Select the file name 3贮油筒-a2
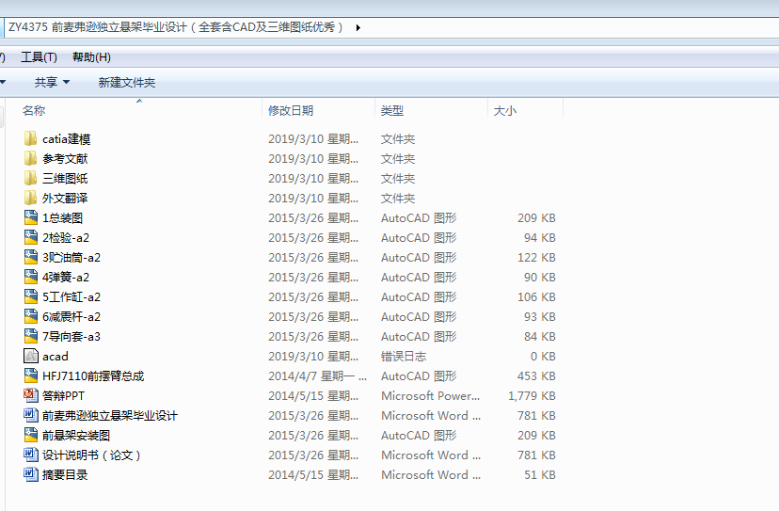The height and width of the screenshot is (511, 779). 72,257
